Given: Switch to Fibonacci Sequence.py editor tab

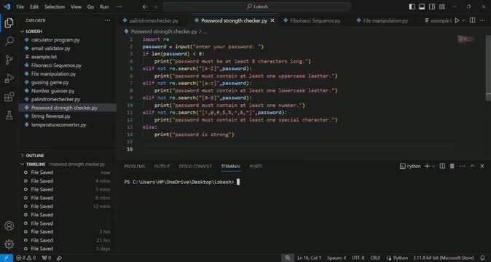Looking at the screenshot, I should tap(315, 20).
